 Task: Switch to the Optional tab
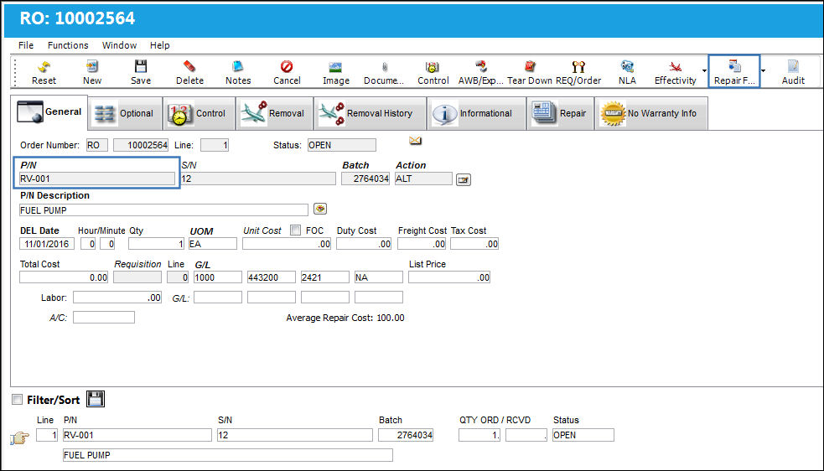tap(125, 113)
